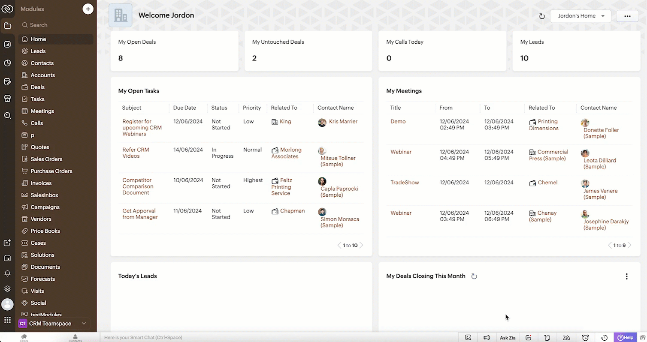647x342 pixels.
Task: Click the plus button next to Modules
Action: [x=88, y=9]
